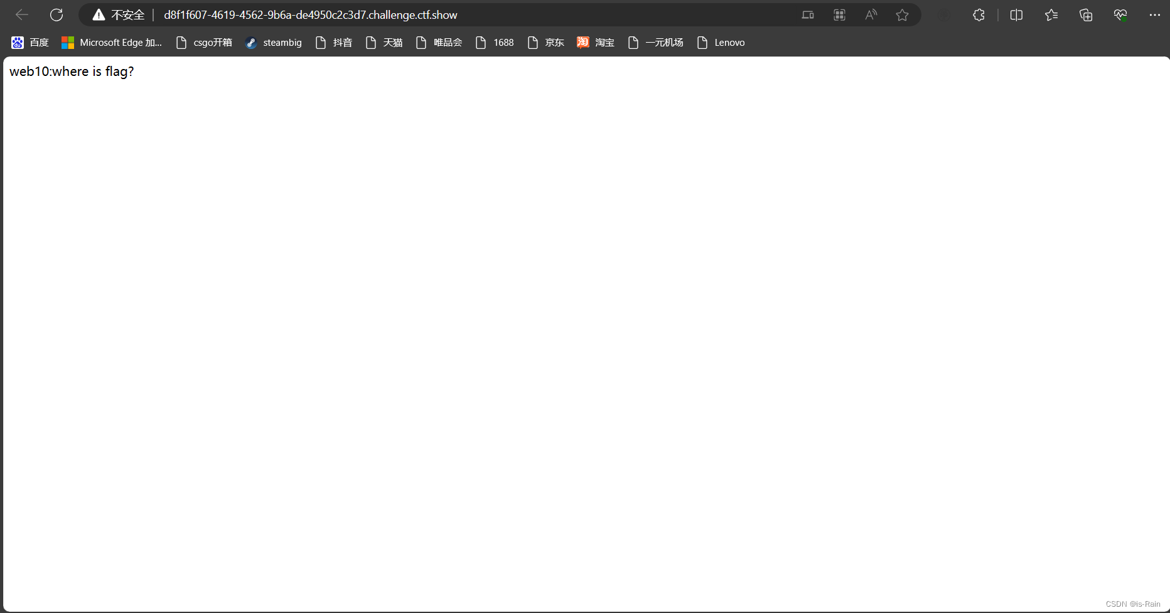View the 不安全 site security information

click(119, 14)
